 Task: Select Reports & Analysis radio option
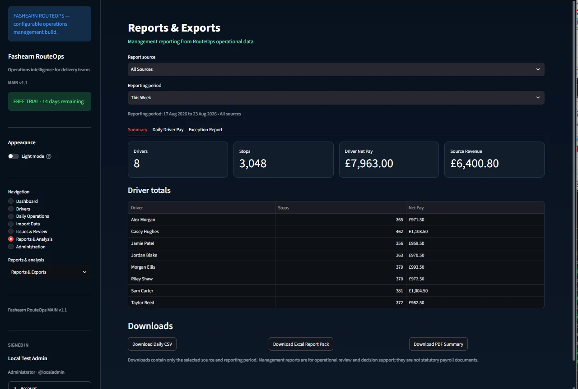click(x=30, y=239)
